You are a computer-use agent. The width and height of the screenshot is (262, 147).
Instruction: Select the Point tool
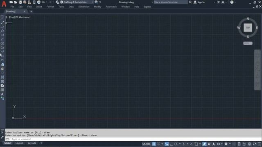[2, 73]
